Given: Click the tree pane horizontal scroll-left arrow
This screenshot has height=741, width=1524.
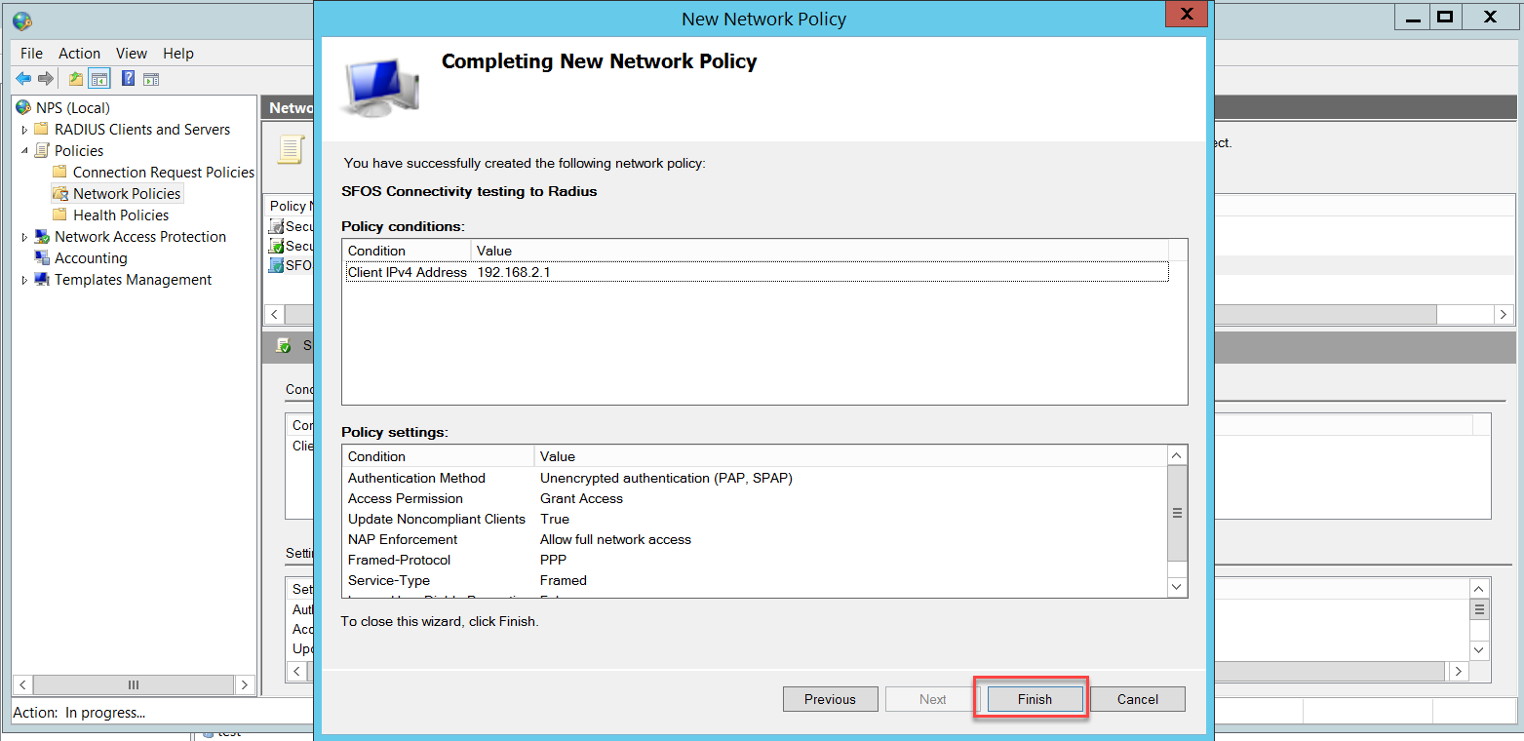Looking at the screenshot, I should coord(23,684).
